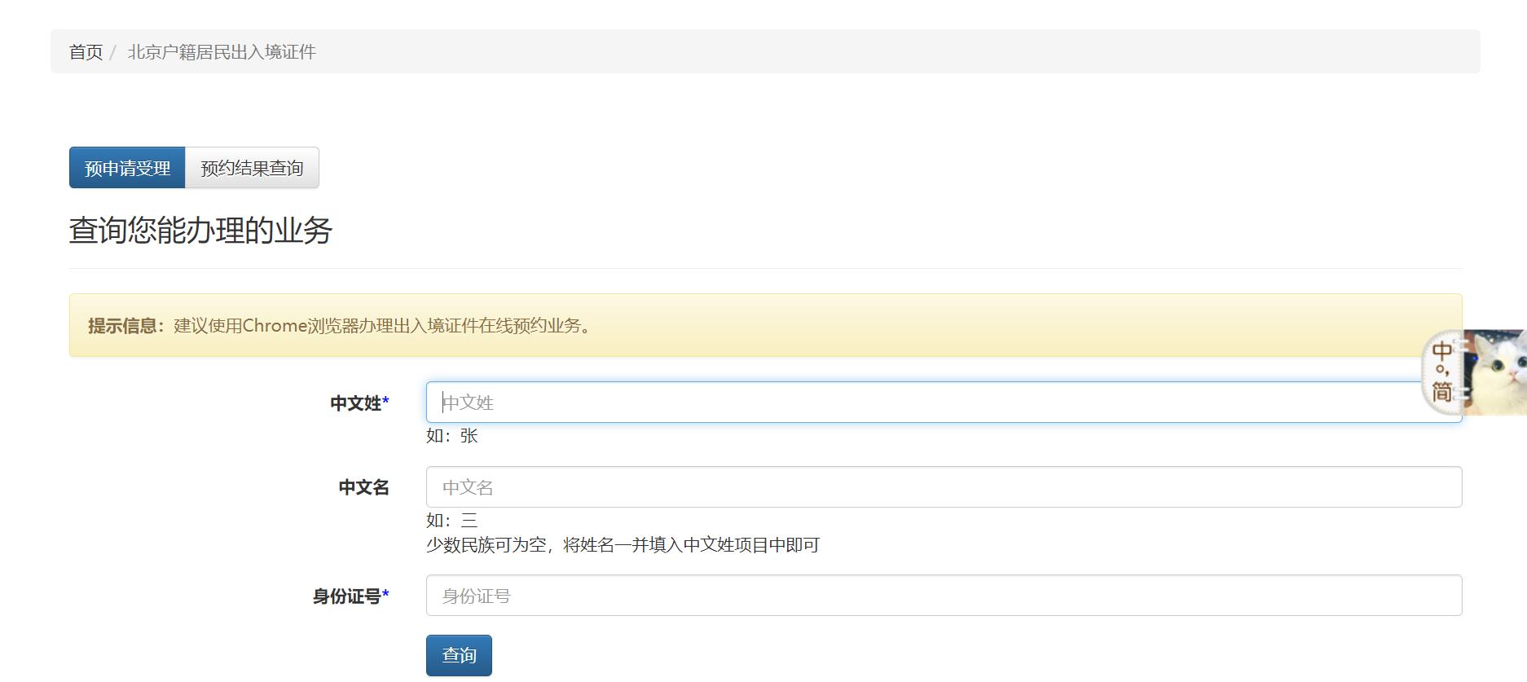Click the floating cat mascot image

click(1494, 372)
